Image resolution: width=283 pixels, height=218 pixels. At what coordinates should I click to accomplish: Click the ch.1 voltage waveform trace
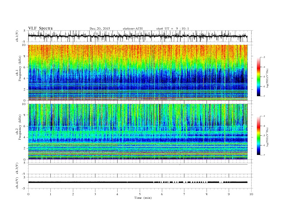point(138,36)
